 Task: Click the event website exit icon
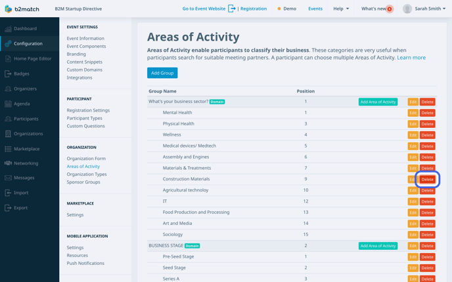(232, 9)
